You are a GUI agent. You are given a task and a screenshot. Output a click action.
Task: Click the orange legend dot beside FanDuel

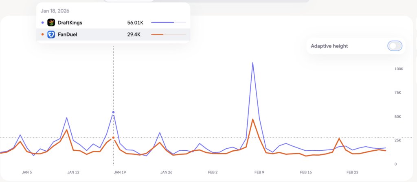tap(43, 35)
